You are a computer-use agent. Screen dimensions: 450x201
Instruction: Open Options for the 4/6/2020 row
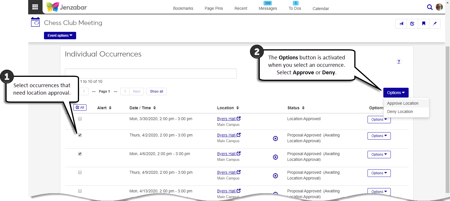tap(379, 155)
